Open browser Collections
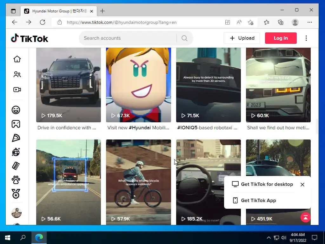 pyautogui.click(x=281, y=22)
